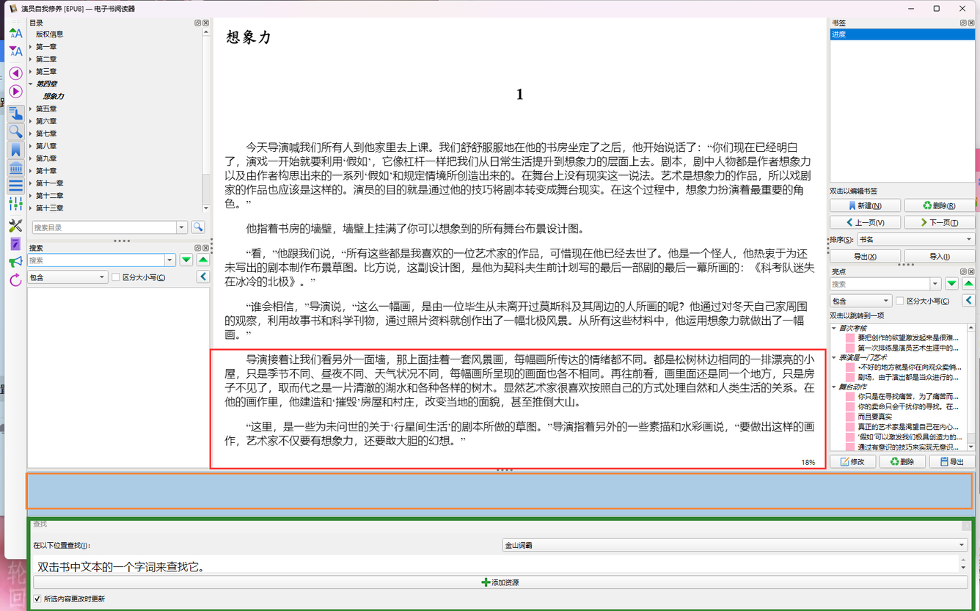The height and width of the screenshot is (611, 980).
Task: Click the highlights 搜索 input field
Action: click(880, 283)
